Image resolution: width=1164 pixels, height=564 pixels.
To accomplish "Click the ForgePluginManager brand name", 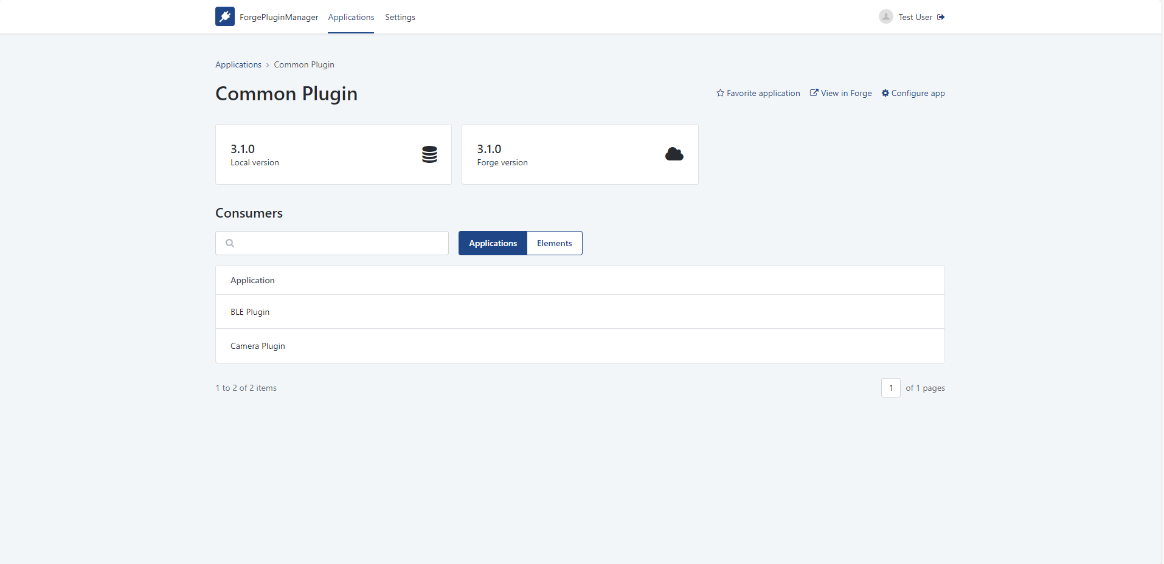I will [x=279, y=17].
